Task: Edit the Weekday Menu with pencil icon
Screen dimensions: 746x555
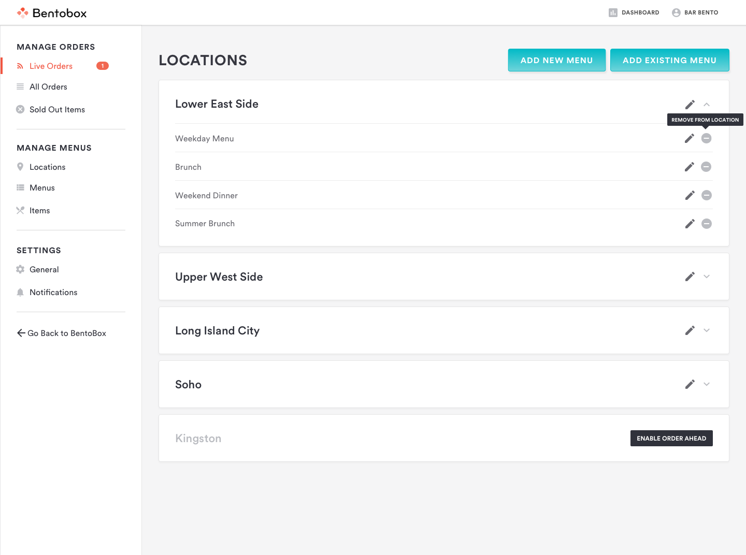Action: pos(690,138)
